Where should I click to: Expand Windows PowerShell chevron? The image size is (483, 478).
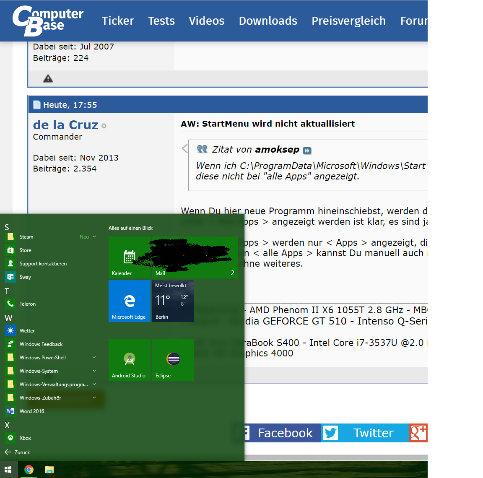click(x=94, y=357)
